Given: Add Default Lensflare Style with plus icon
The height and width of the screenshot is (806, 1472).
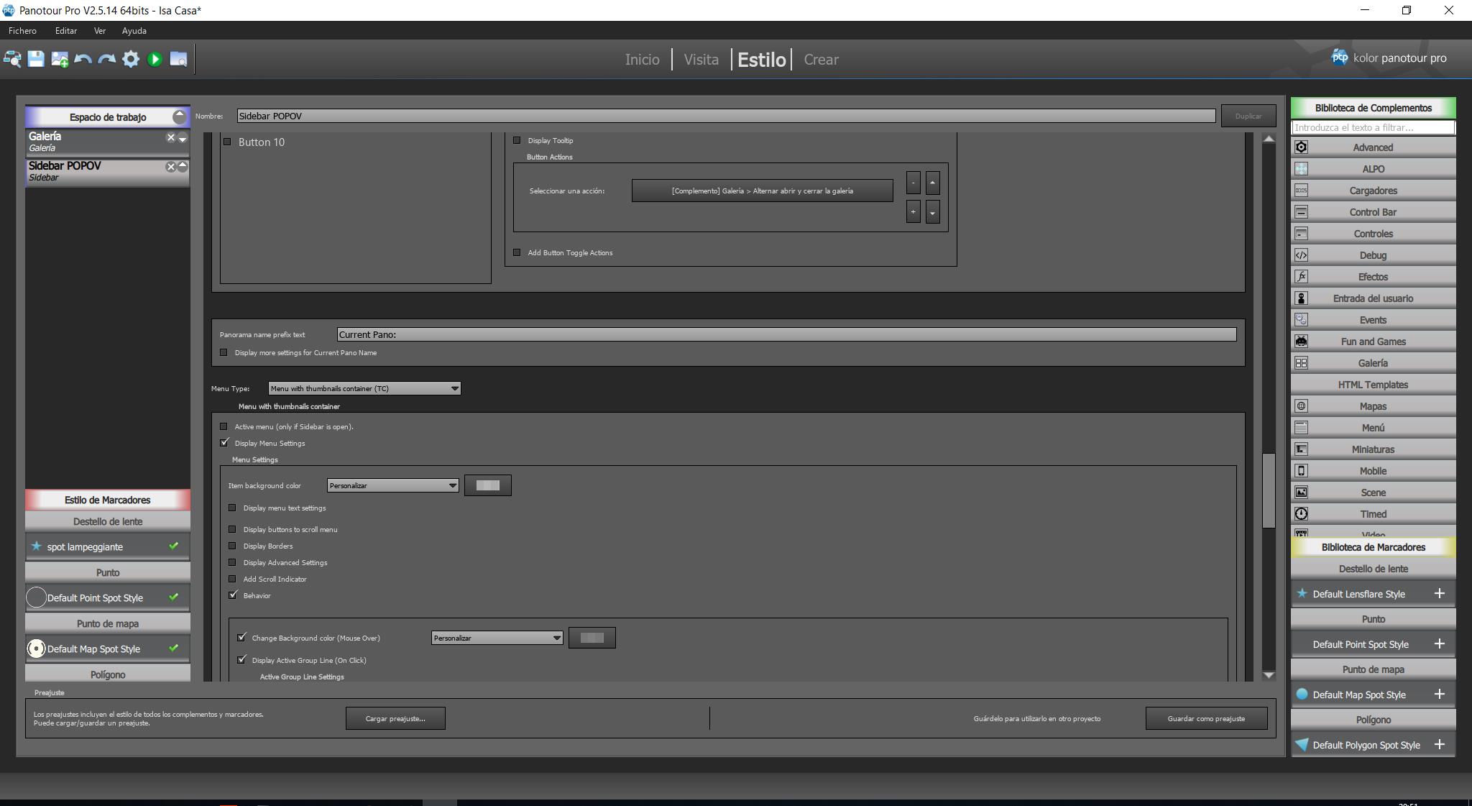Looking at the screenshot, I should [1439, 593].
